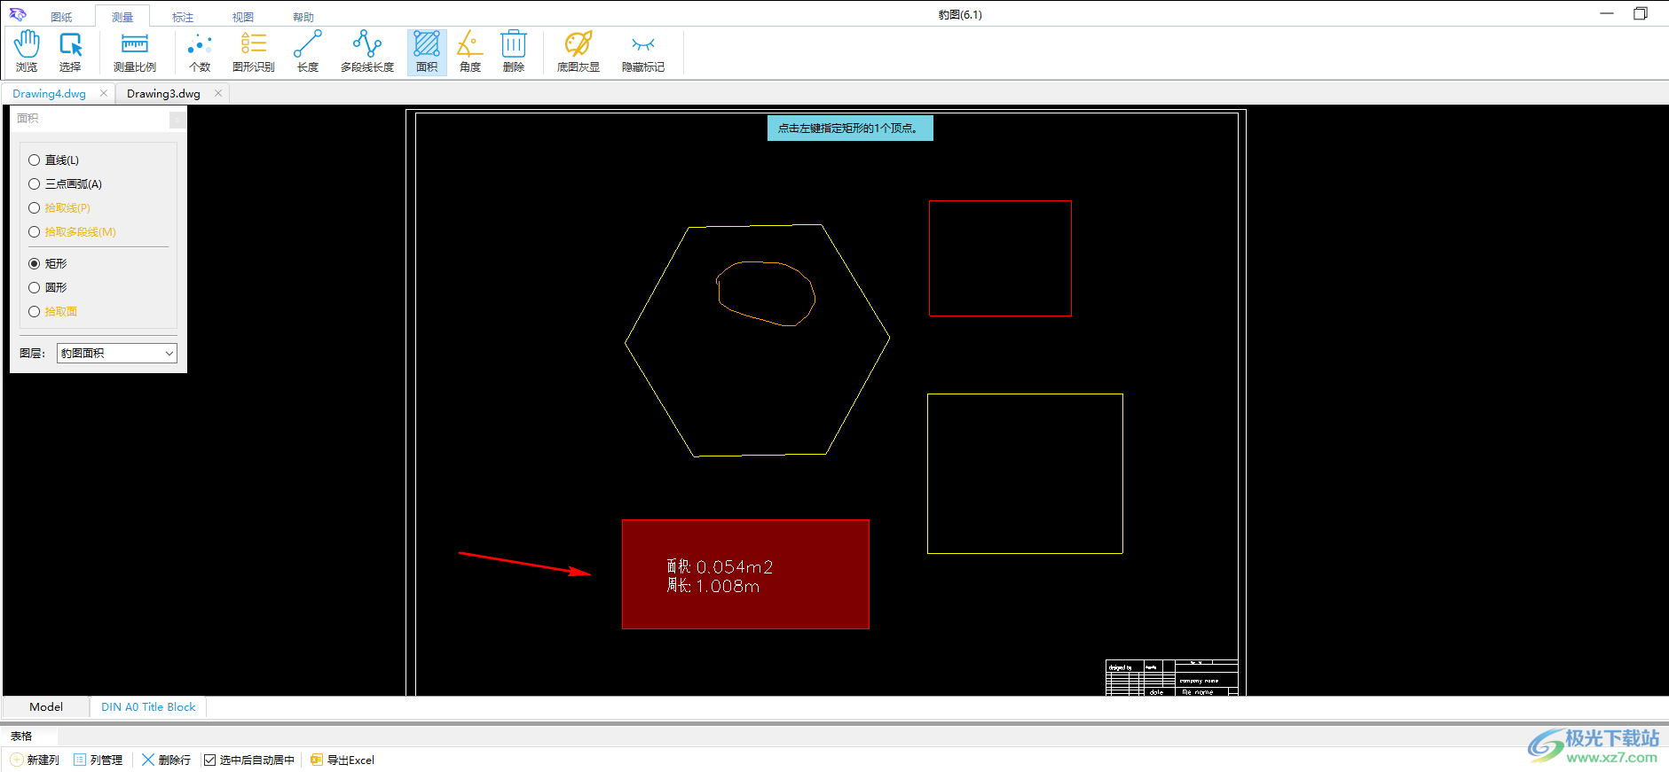Viewport: 1669px width, 772px height.
Task: Select the 直线(L) radio option
Action: (x=35, y=160)
